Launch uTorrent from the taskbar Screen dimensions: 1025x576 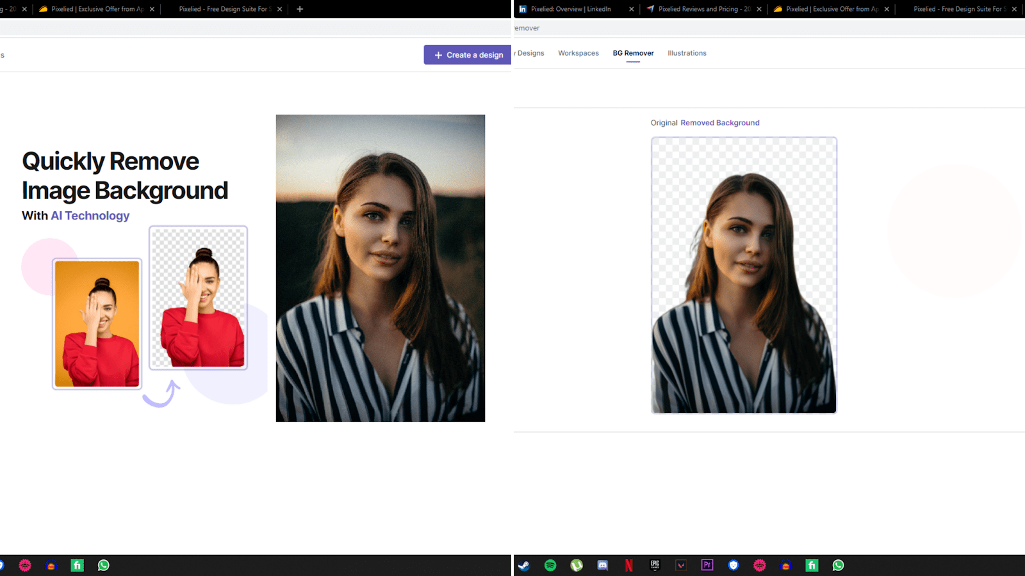[576, 565]
